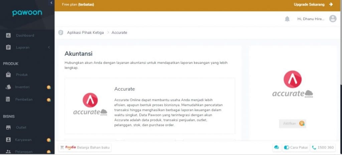342x155 pixels.
Task: Click the Pawoon logo
Action: point(27,13)
